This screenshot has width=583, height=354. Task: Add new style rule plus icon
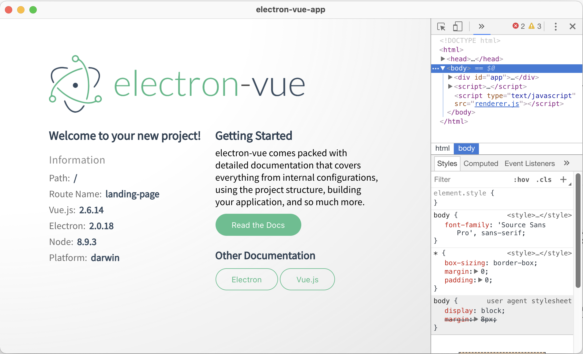[x=563, y=179]
